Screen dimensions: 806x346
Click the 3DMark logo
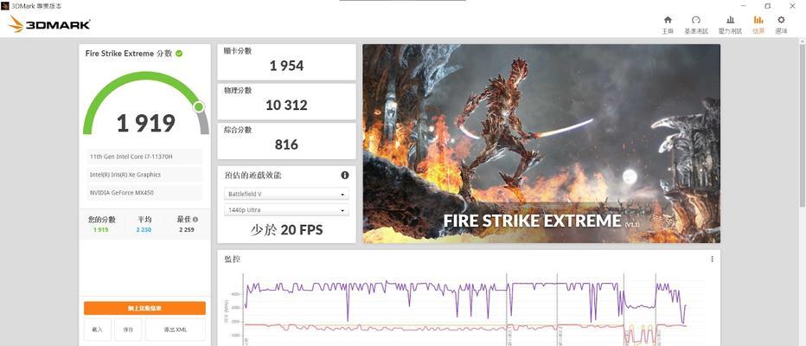pyautogui.click(x=50, y=24)
